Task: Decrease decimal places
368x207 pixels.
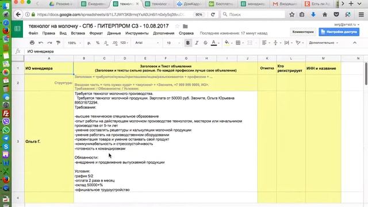Action: click(x=106, y=43)
